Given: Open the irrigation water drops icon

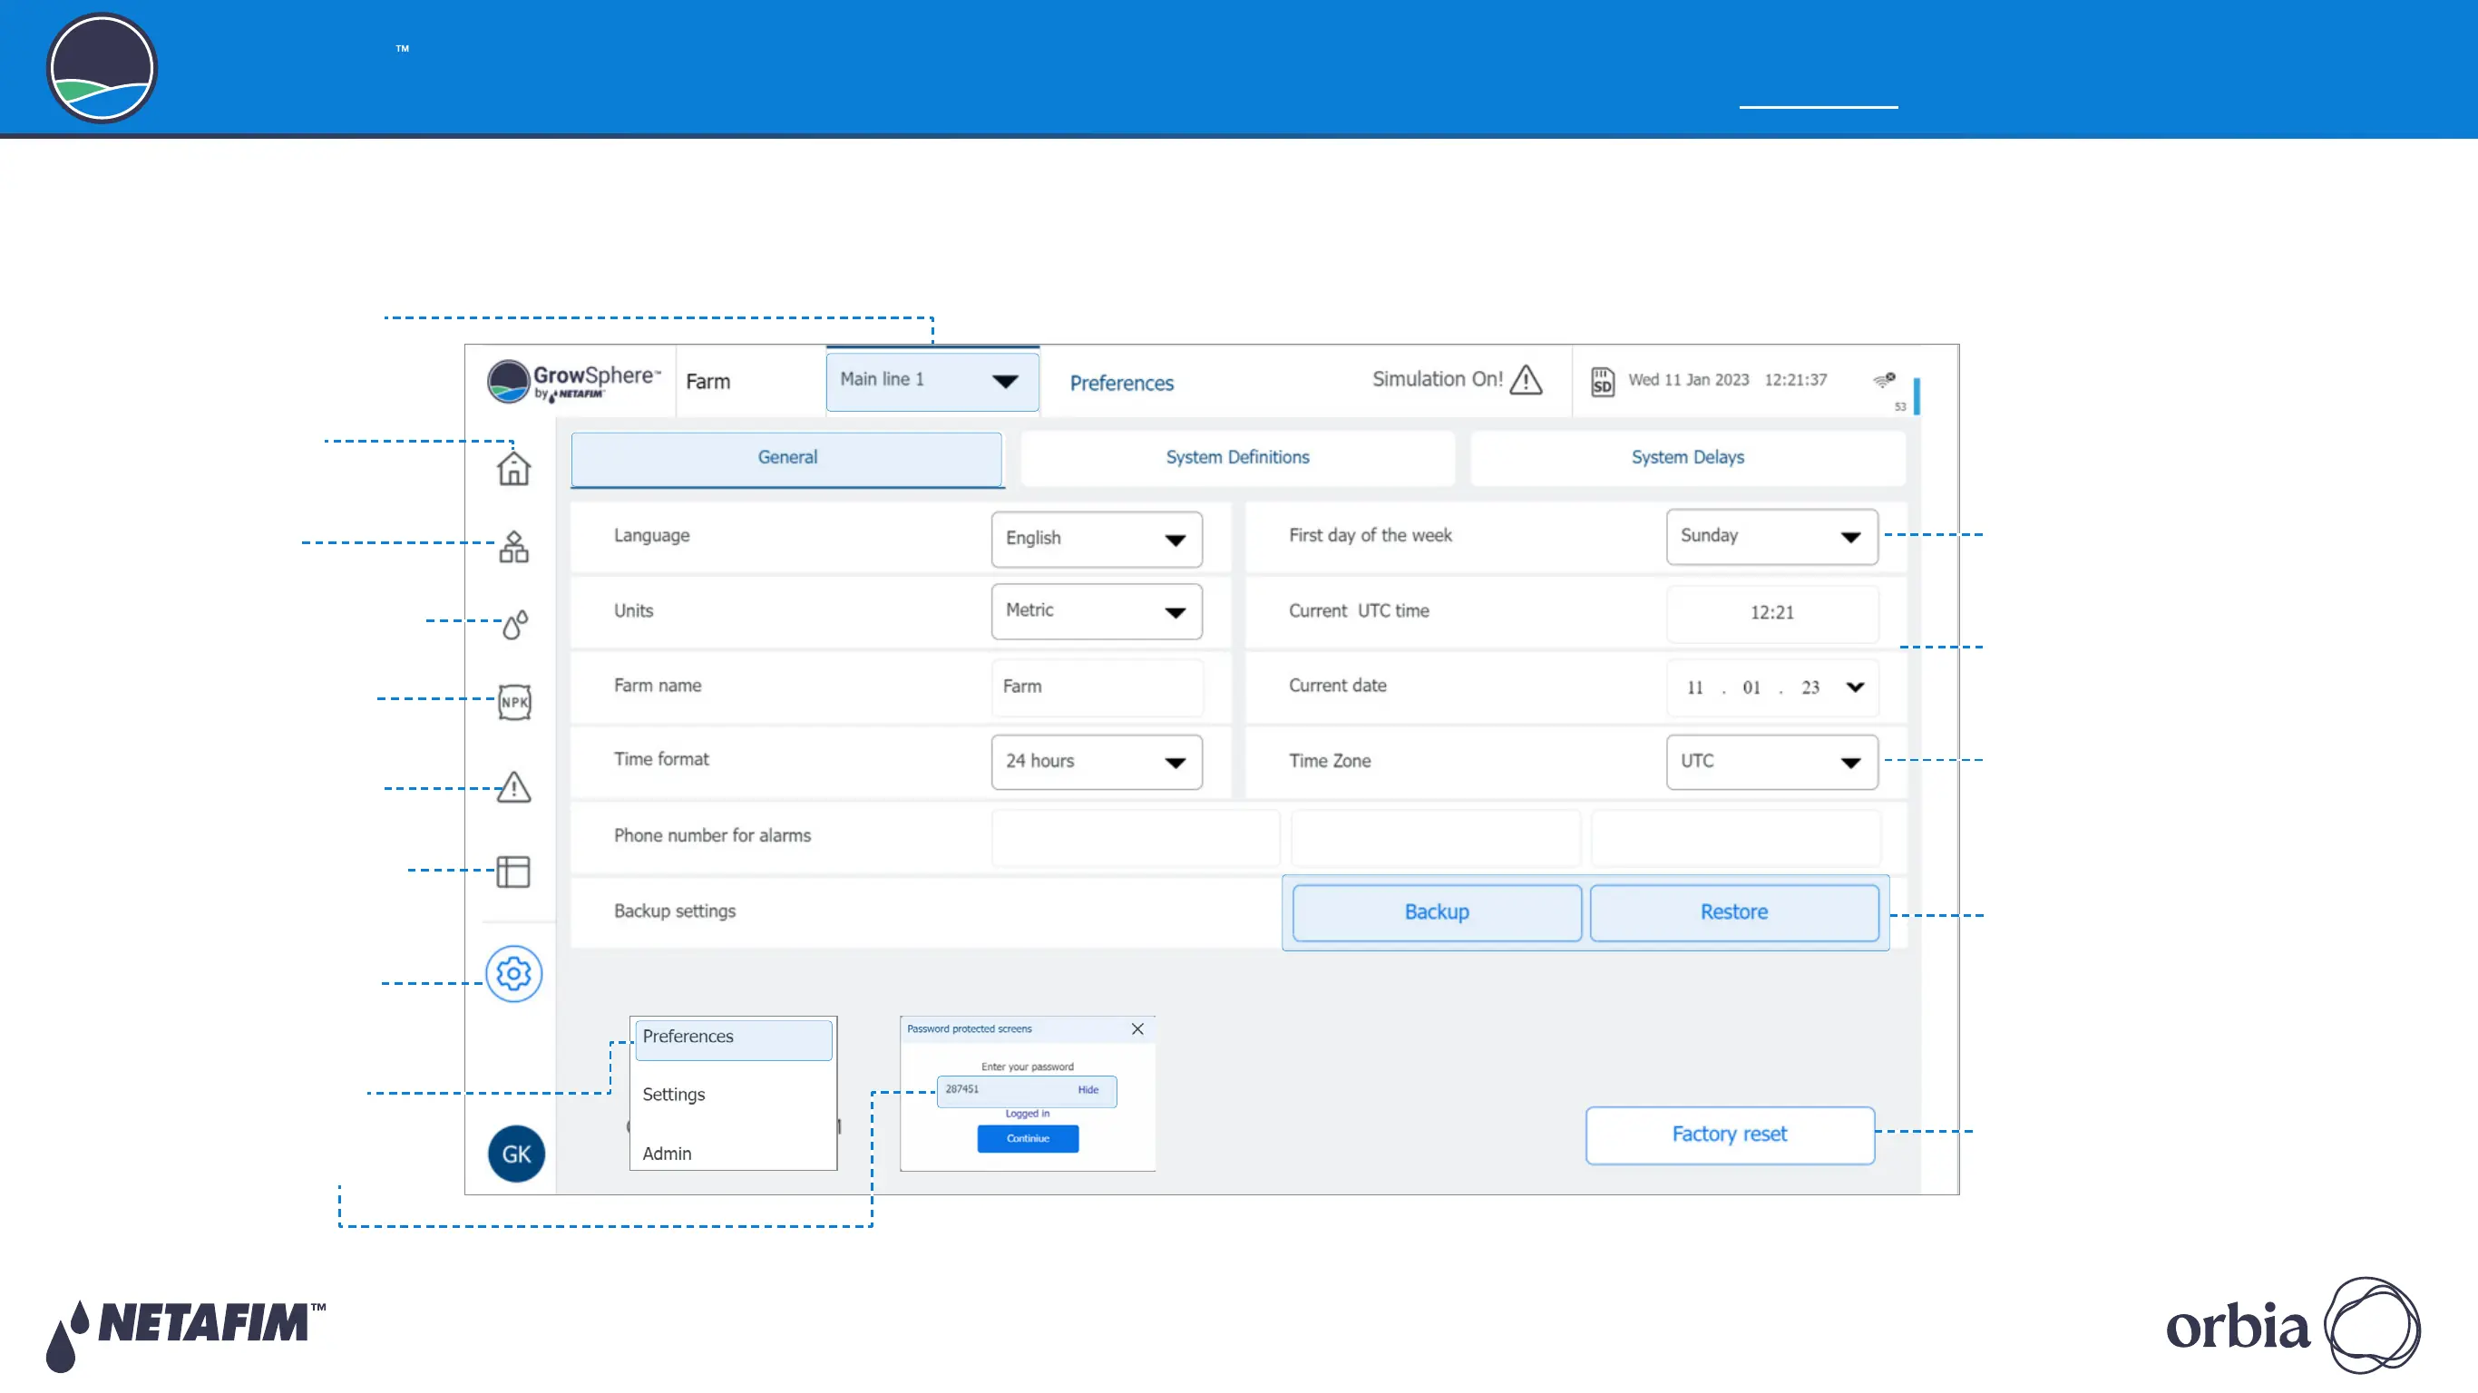Looking at the screenshot, I should pyautogui.click(x=514, y=624).
